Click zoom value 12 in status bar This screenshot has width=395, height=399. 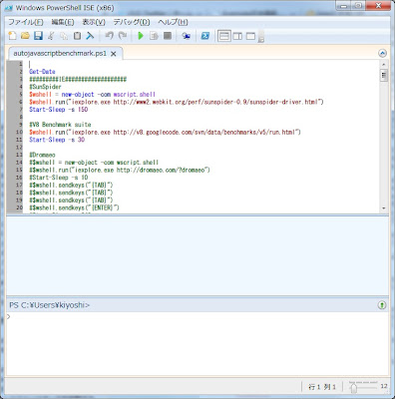pyautogui.click(x=384, y=386)
